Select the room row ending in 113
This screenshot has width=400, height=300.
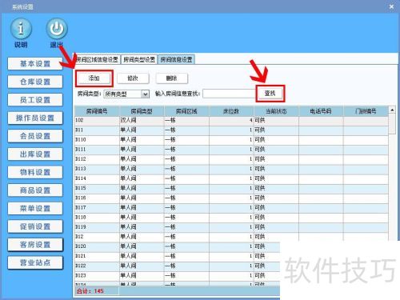tap(231, 169)
